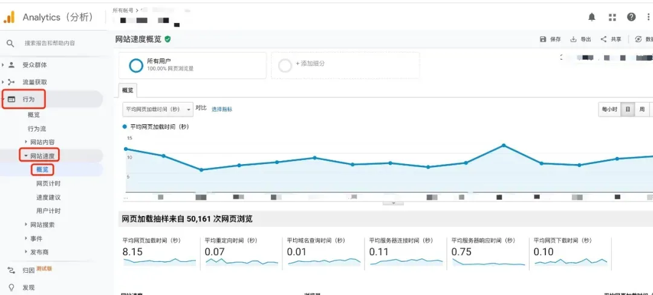Click the Google Analytics logo icon
This screenshot has height=295, width=653.
[8, 17]
